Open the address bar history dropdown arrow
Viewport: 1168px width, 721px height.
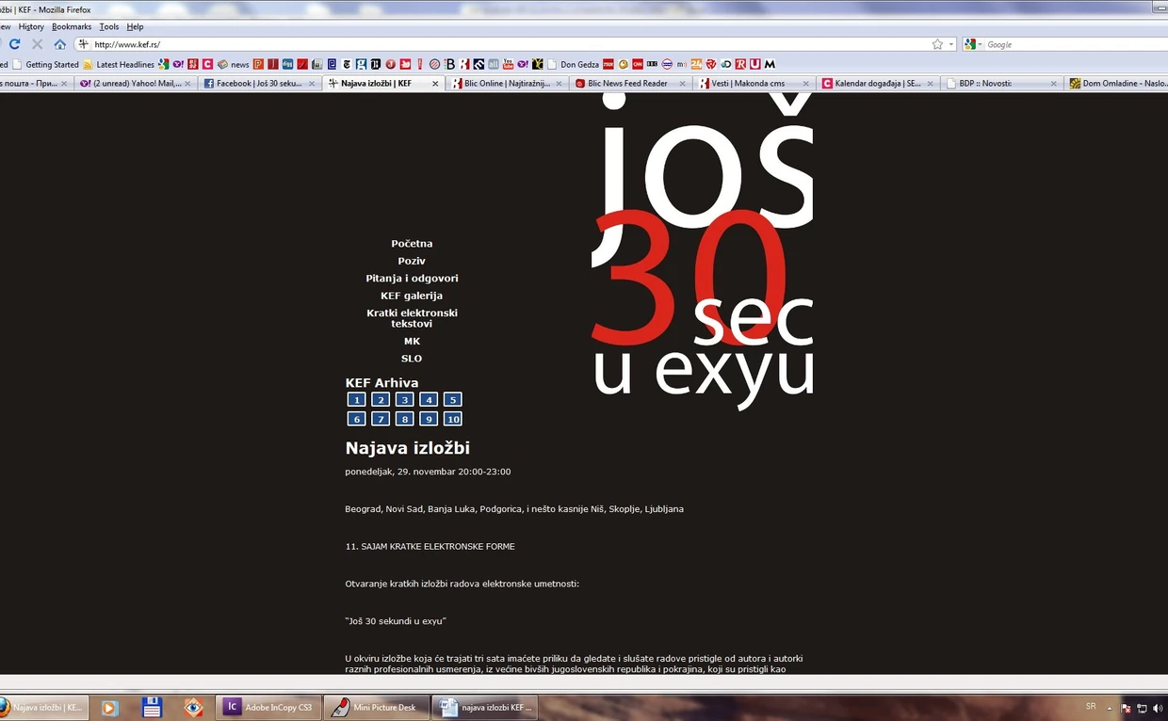(951, 44)
